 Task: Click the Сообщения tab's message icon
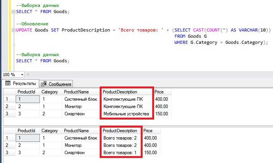pyautogui.click(x=44, y=84)
